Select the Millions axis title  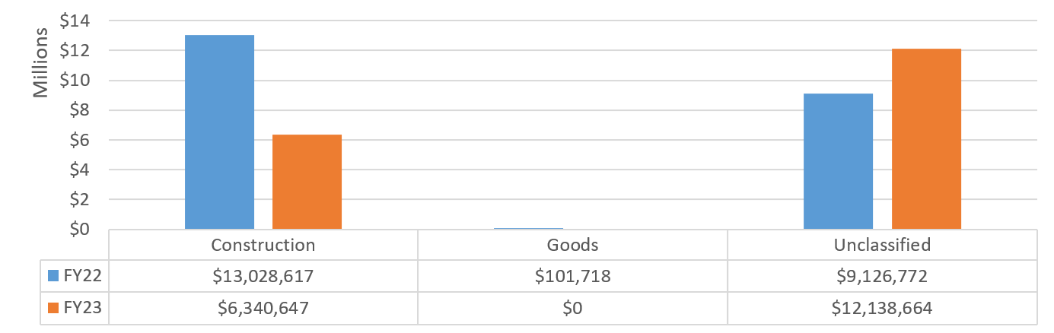pos(40,65)
